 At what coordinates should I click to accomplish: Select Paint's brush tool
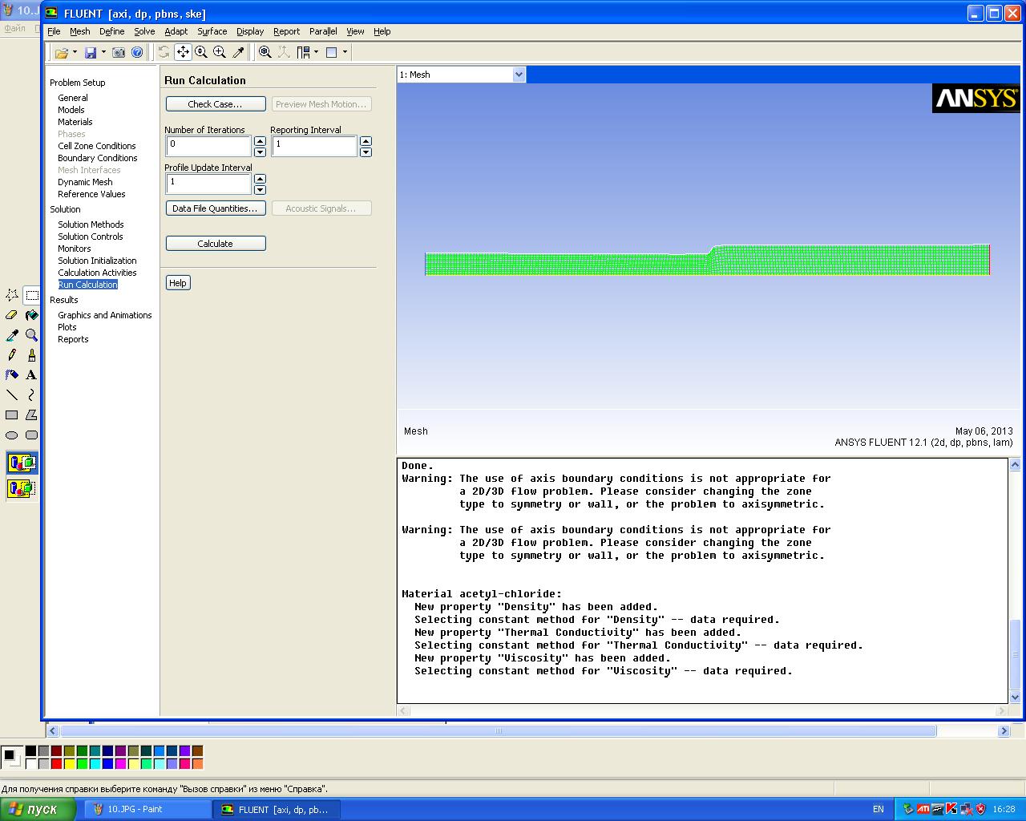coord(31,355)
